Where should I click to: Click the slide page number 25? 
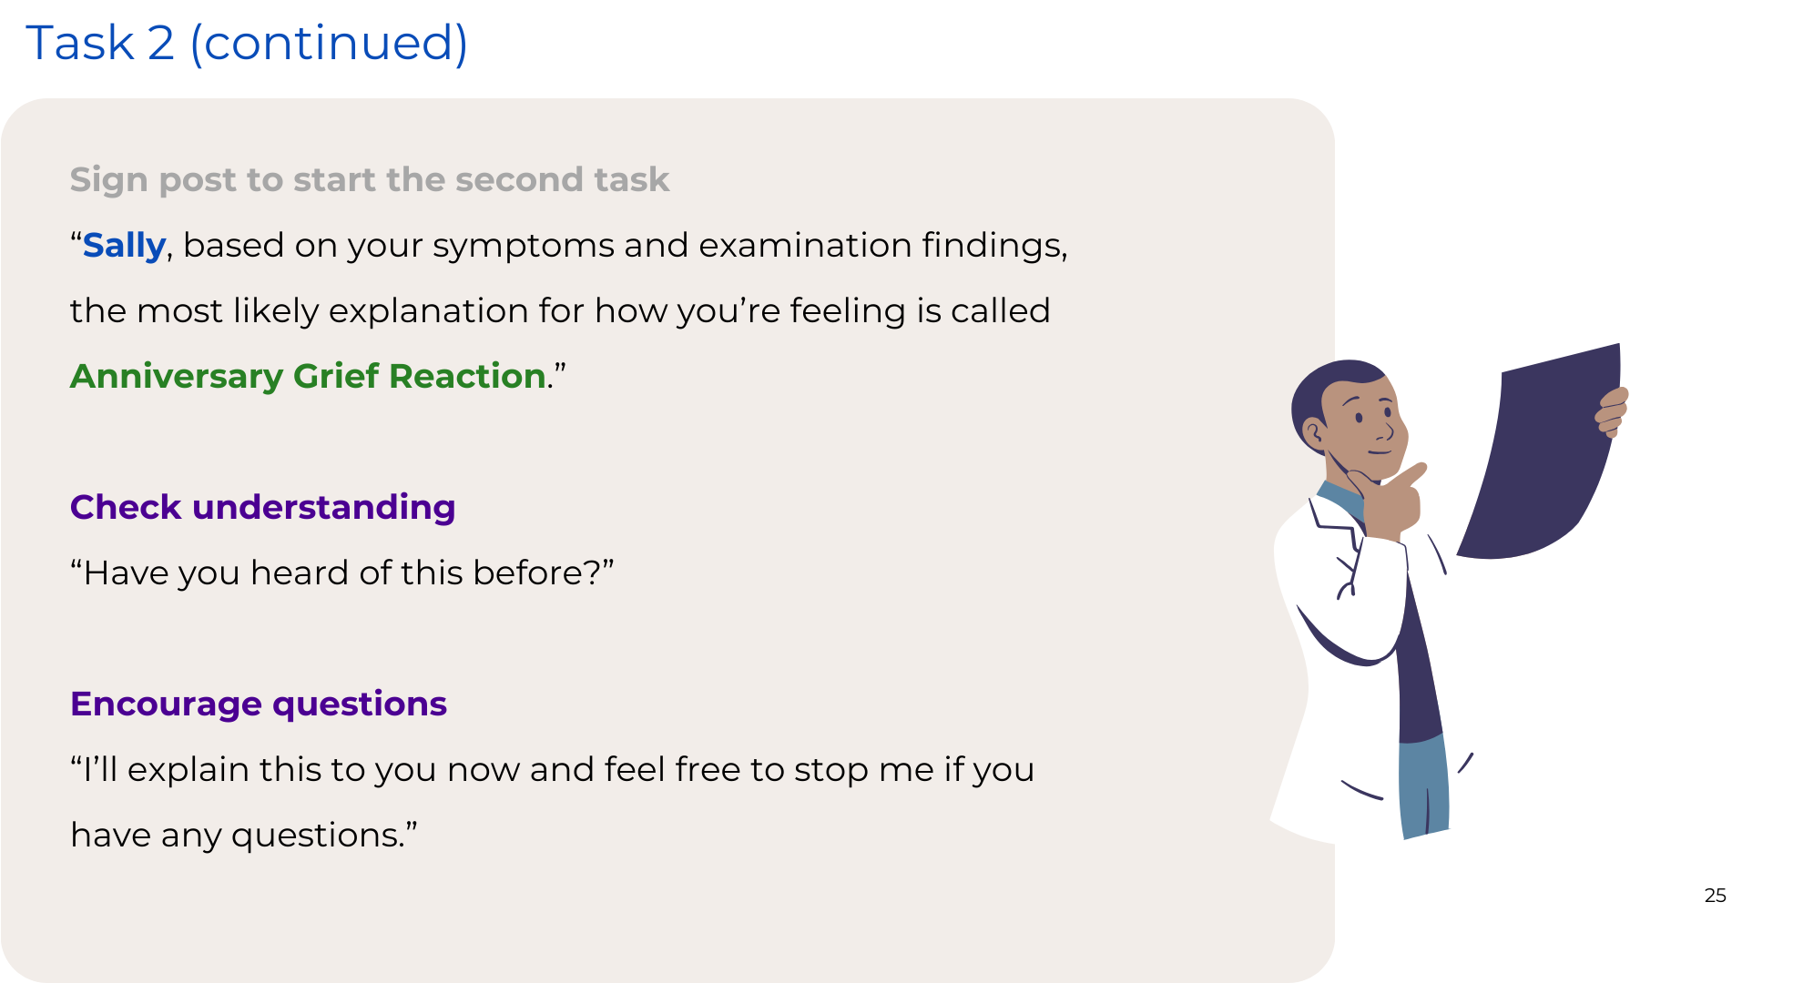pyautogui.click(x=1715, y=896)
